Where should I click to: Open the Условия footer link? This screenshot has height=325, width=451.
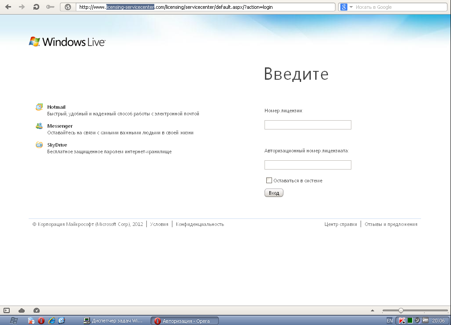tap(159, 224)
